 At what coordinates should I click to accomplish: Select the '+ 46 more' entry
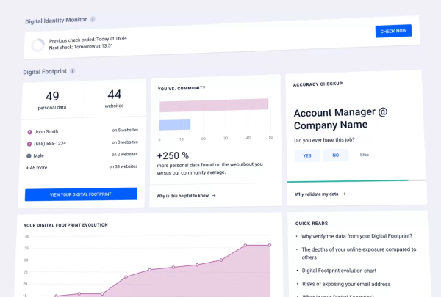(x=37, y=168)
